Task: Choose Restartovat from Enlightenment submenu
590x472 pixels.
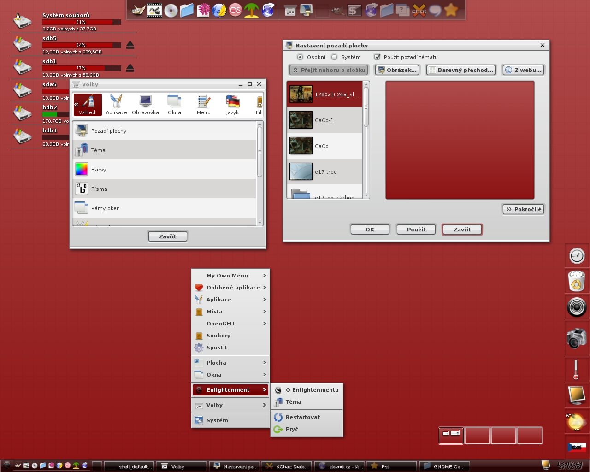Action: [x=302, y=417]
